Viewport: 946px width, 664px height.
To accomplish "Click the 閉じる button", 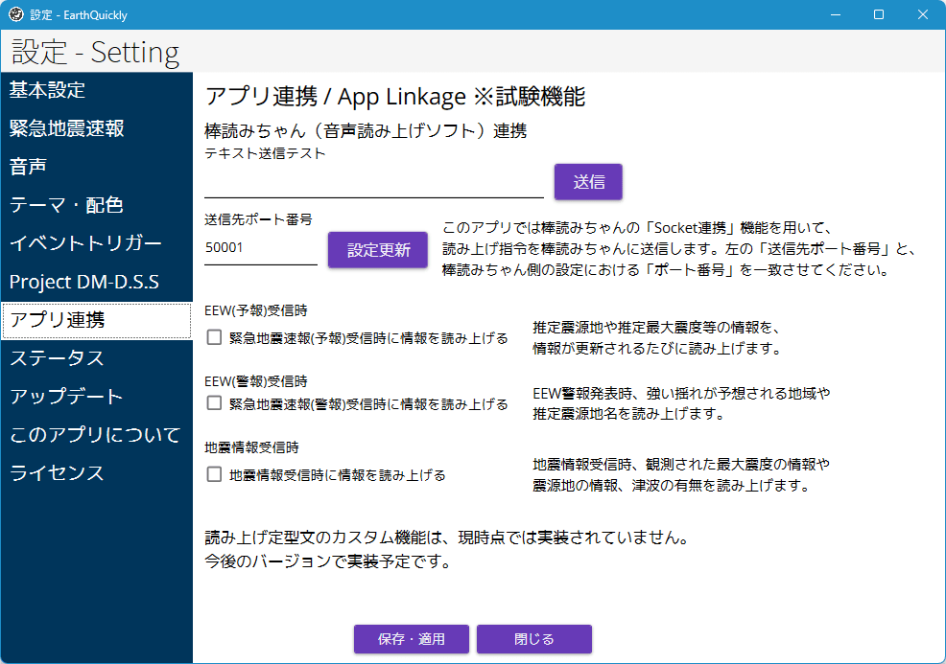I will click(534, 639).
